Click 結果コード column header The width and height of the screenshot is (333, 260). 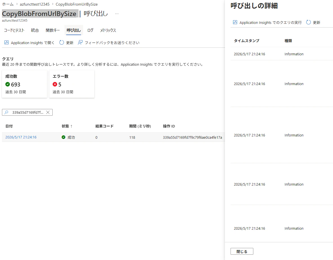pyautogui.click(x=104, y=126)
